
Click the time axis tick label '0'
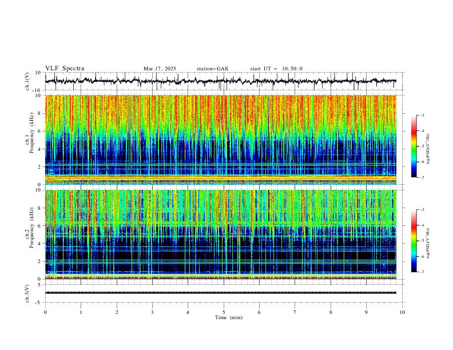tap(45, 312)
